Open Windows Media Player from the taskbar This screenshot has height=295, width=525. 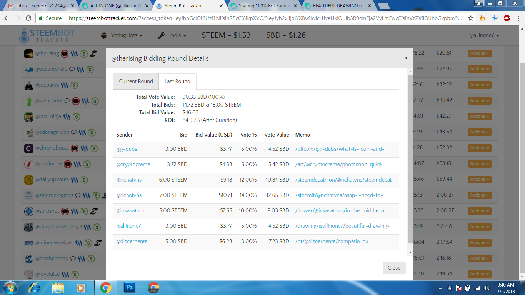(81, 287)
